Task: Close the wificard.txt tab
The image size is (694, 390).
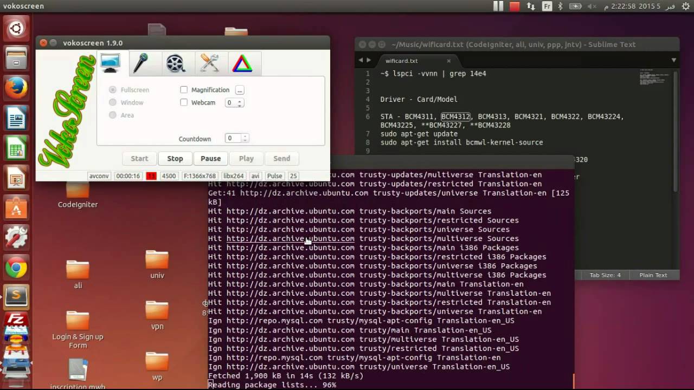Action: pyautogui.click(x=448, y=61)
